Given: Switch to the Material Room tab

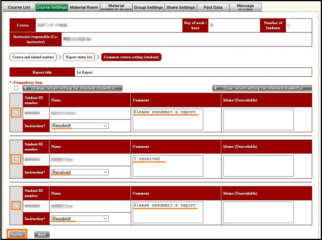Looking at the screenshot, I should [x=84, y=7].
